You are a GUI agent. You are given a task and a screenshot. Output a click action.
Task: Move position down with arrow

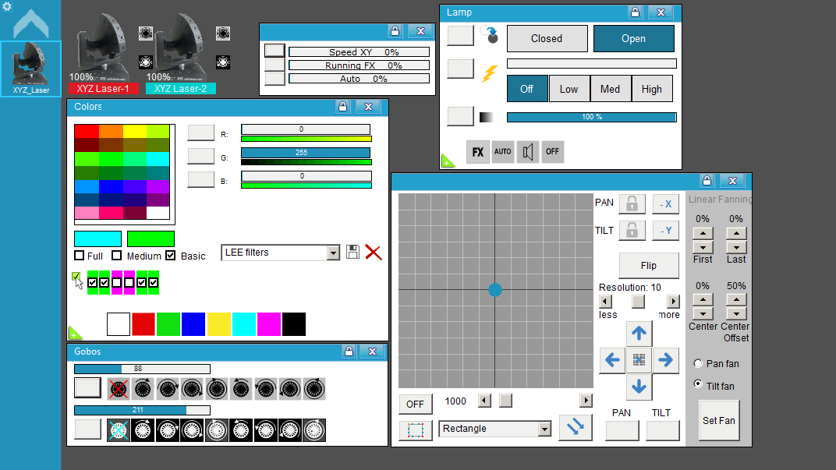(639, 387)
